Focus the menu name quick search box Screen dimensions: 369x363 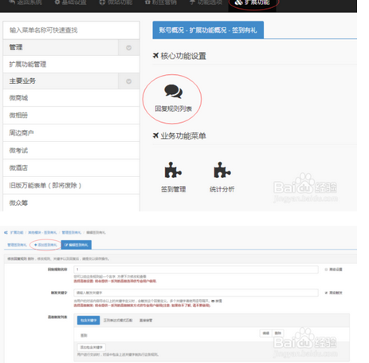click(x=71, y=30)
